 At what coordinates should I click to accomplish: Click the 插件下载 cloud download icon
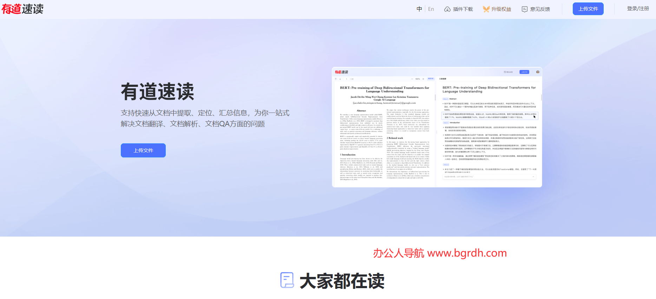coord(447,9)
